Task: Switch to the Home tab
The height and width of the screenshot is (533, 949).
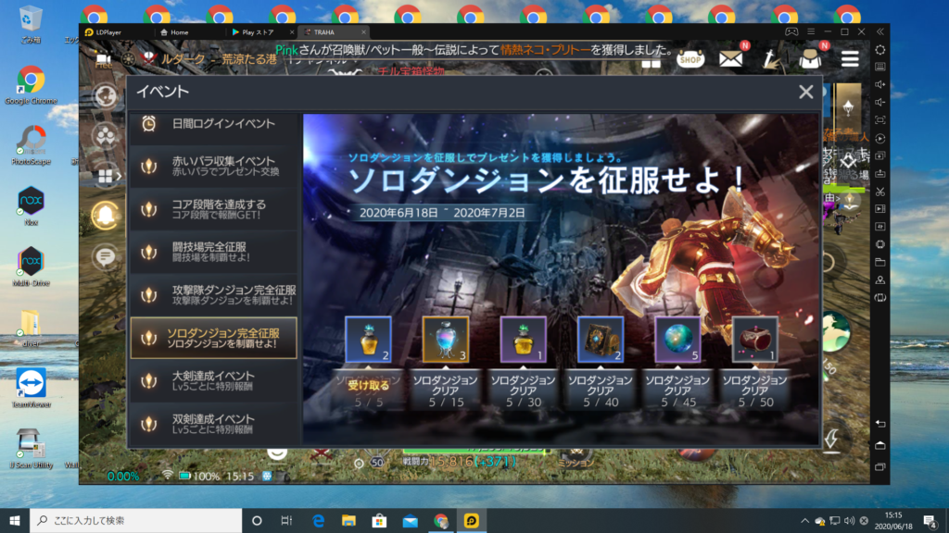Action: tap(174, 32)
